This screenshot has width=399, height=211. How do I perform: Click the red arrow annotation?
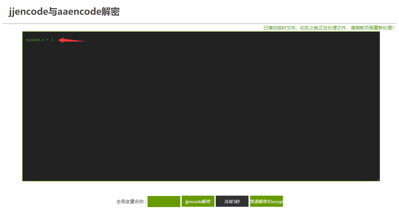pos(71,40)
